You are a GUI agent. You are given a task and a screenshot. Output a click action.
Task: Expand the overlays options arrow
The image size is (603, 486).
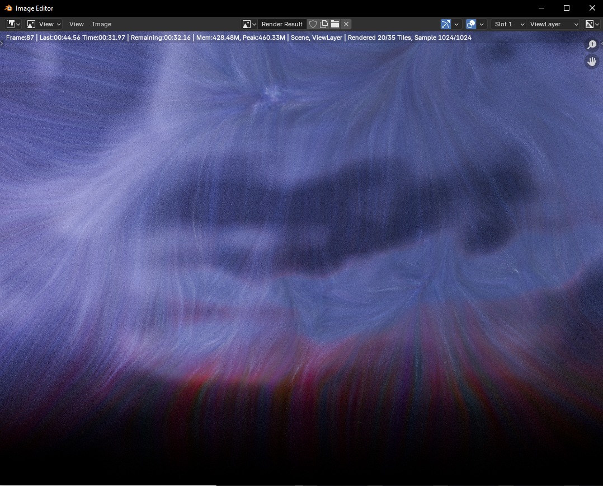click(482, 24)
